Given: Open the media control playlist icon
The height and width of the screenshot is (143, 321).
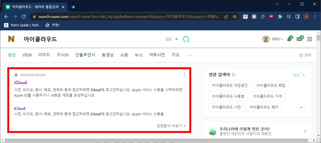Looking at the screenshot, I should (289, 17).
